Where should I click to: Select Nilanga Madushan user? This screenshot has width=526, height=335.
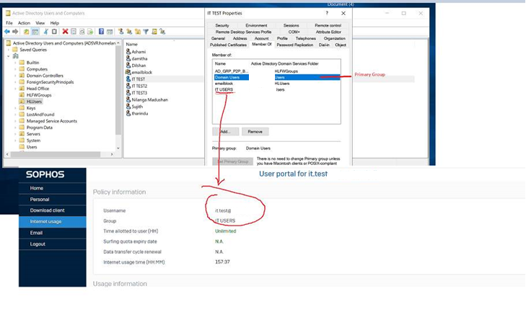click(149, 100)
